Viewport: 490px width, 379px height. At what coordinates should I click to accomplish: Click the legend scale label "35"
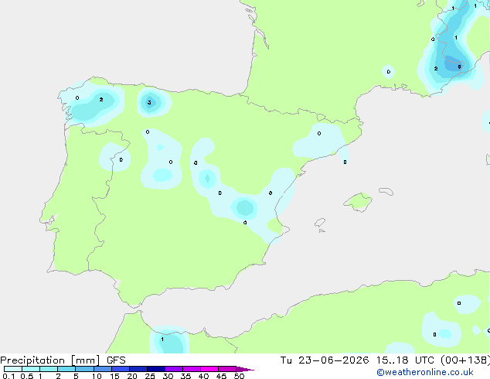[x=185, y=376]
